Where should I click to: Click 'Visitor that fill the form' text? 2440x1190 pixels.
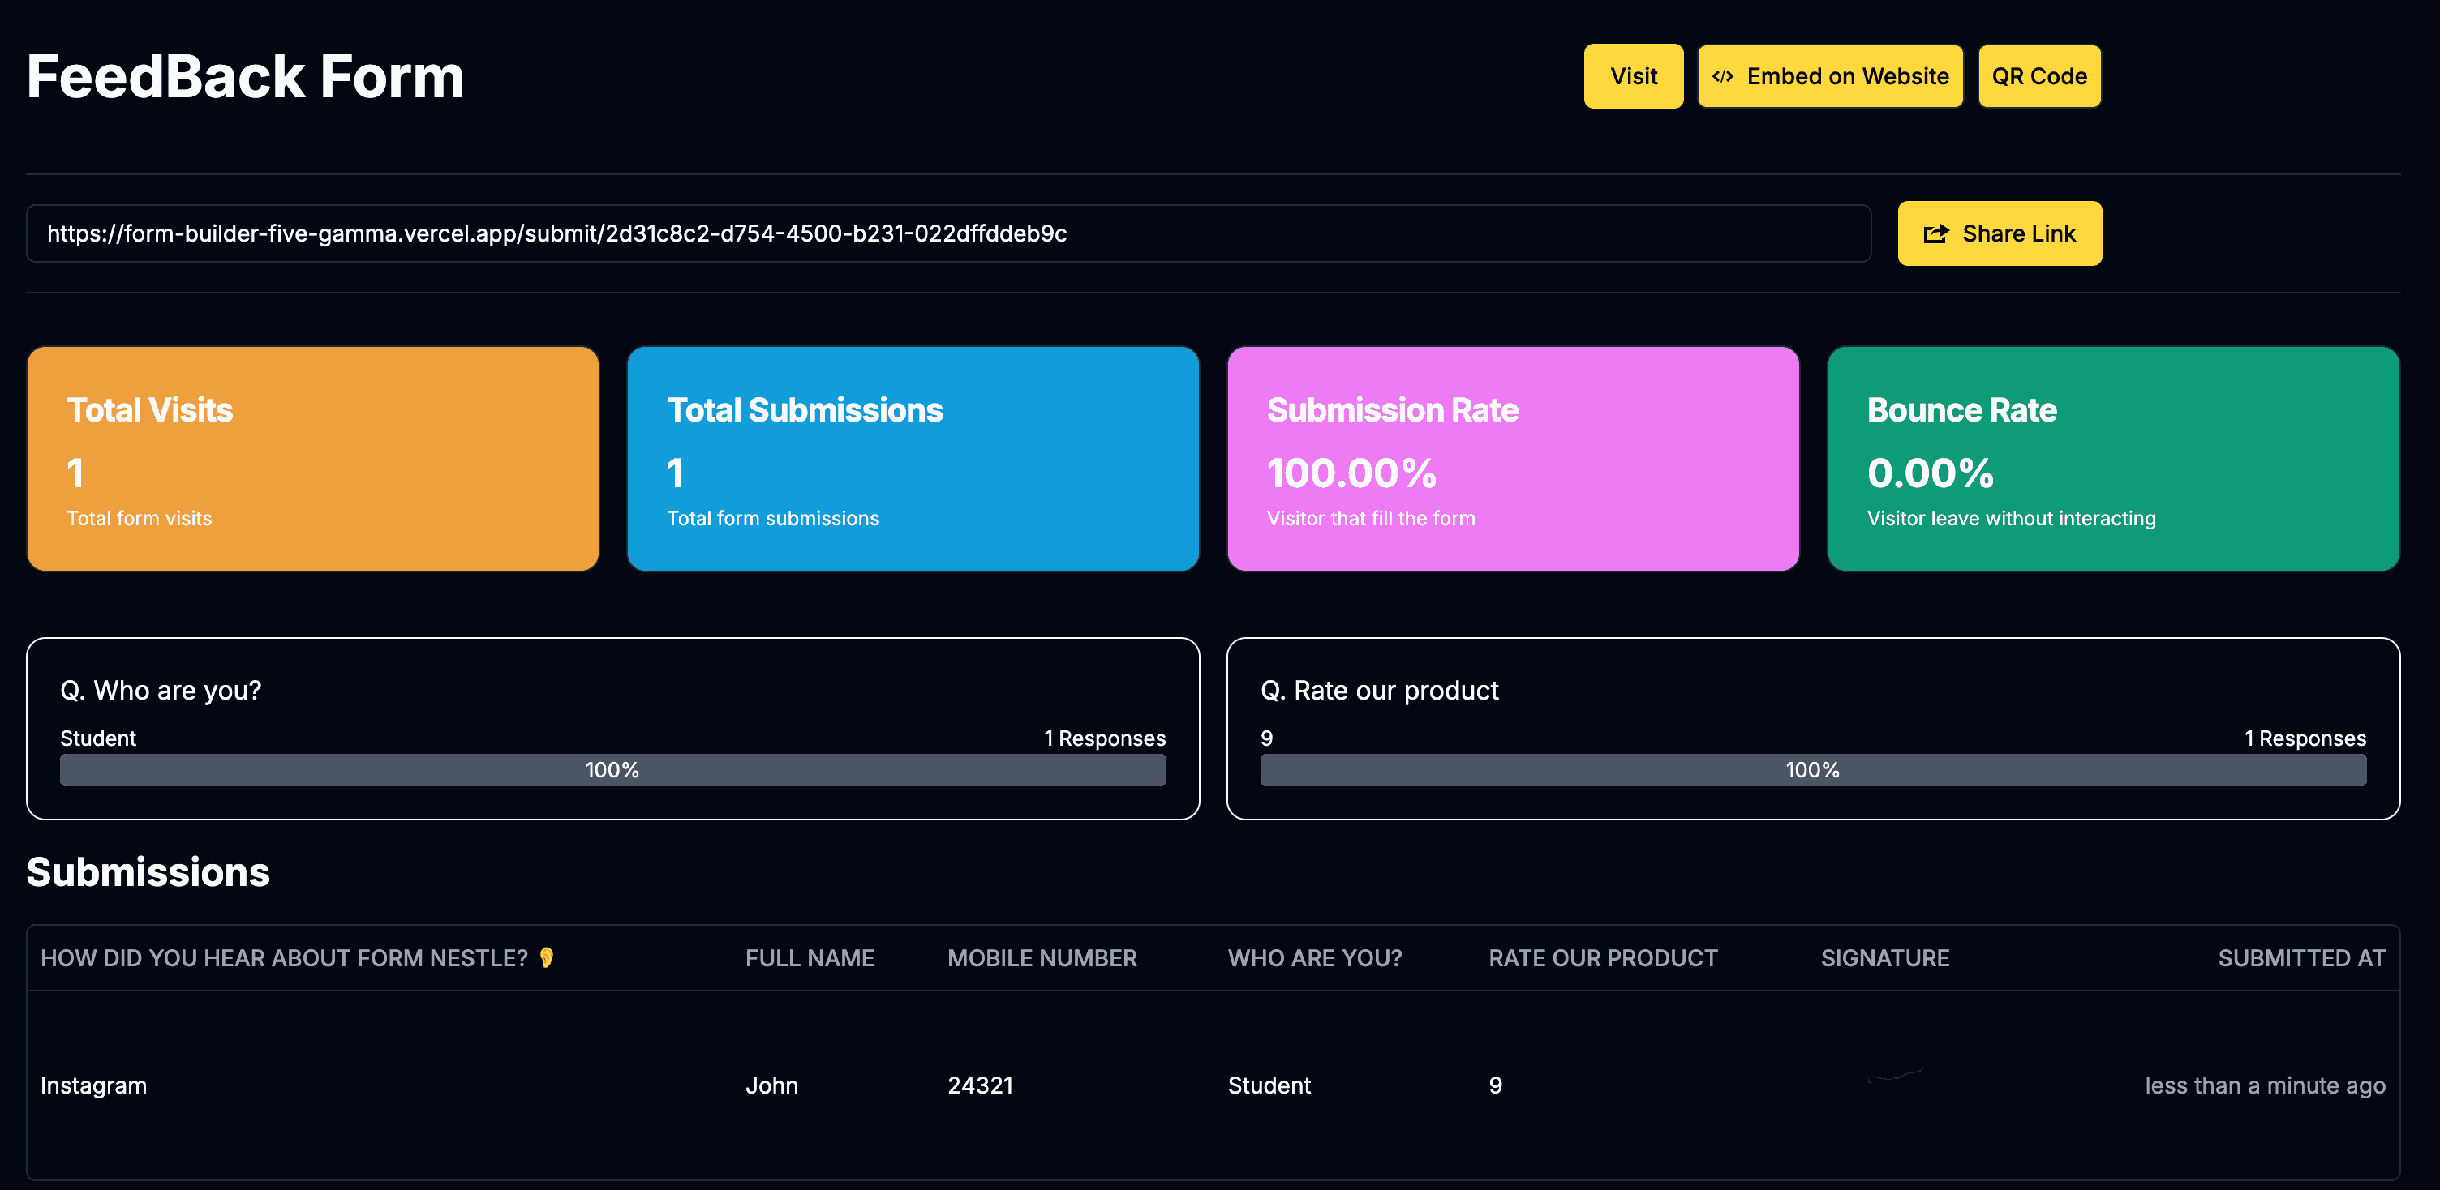click(x=1371, y=518)
